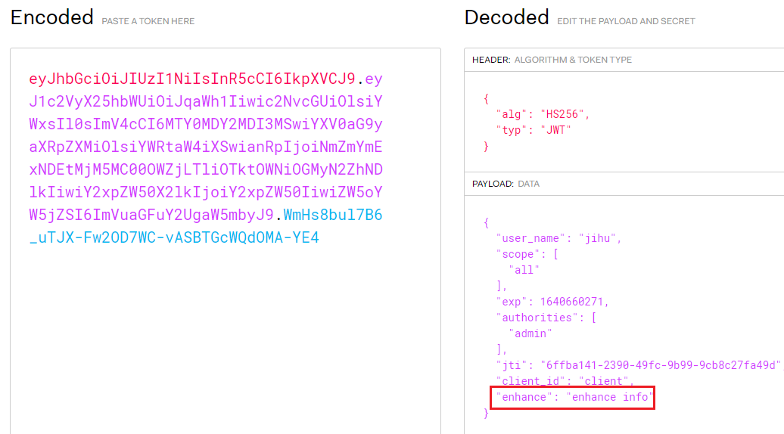Click the "typ": "JWT" line
This screenshot has width=784, height=434.
(534, 130)
